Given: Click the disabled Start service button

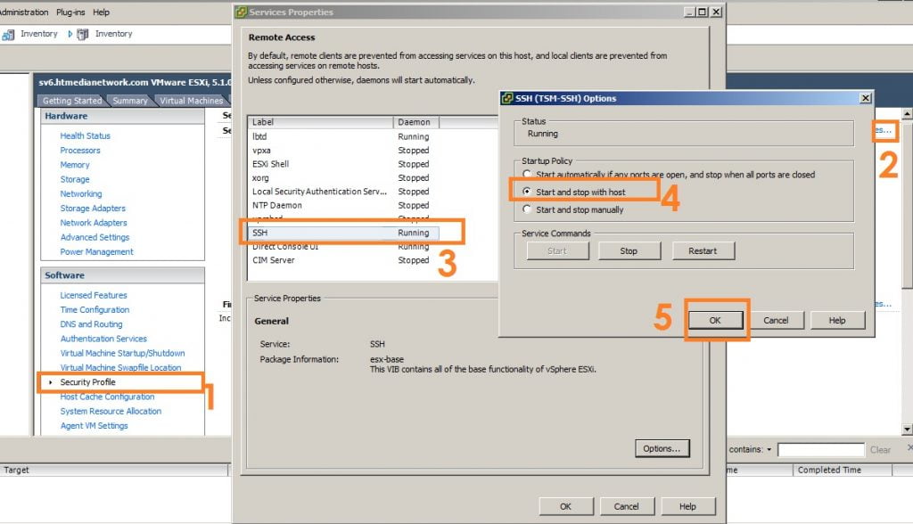Looking at the screenshot, I should [x=557, y=251].
